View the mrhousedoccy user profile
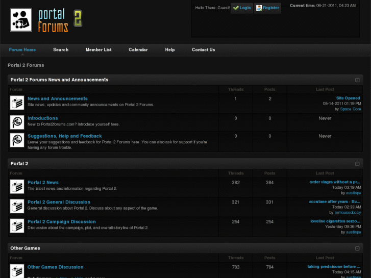 coord(348,213)
